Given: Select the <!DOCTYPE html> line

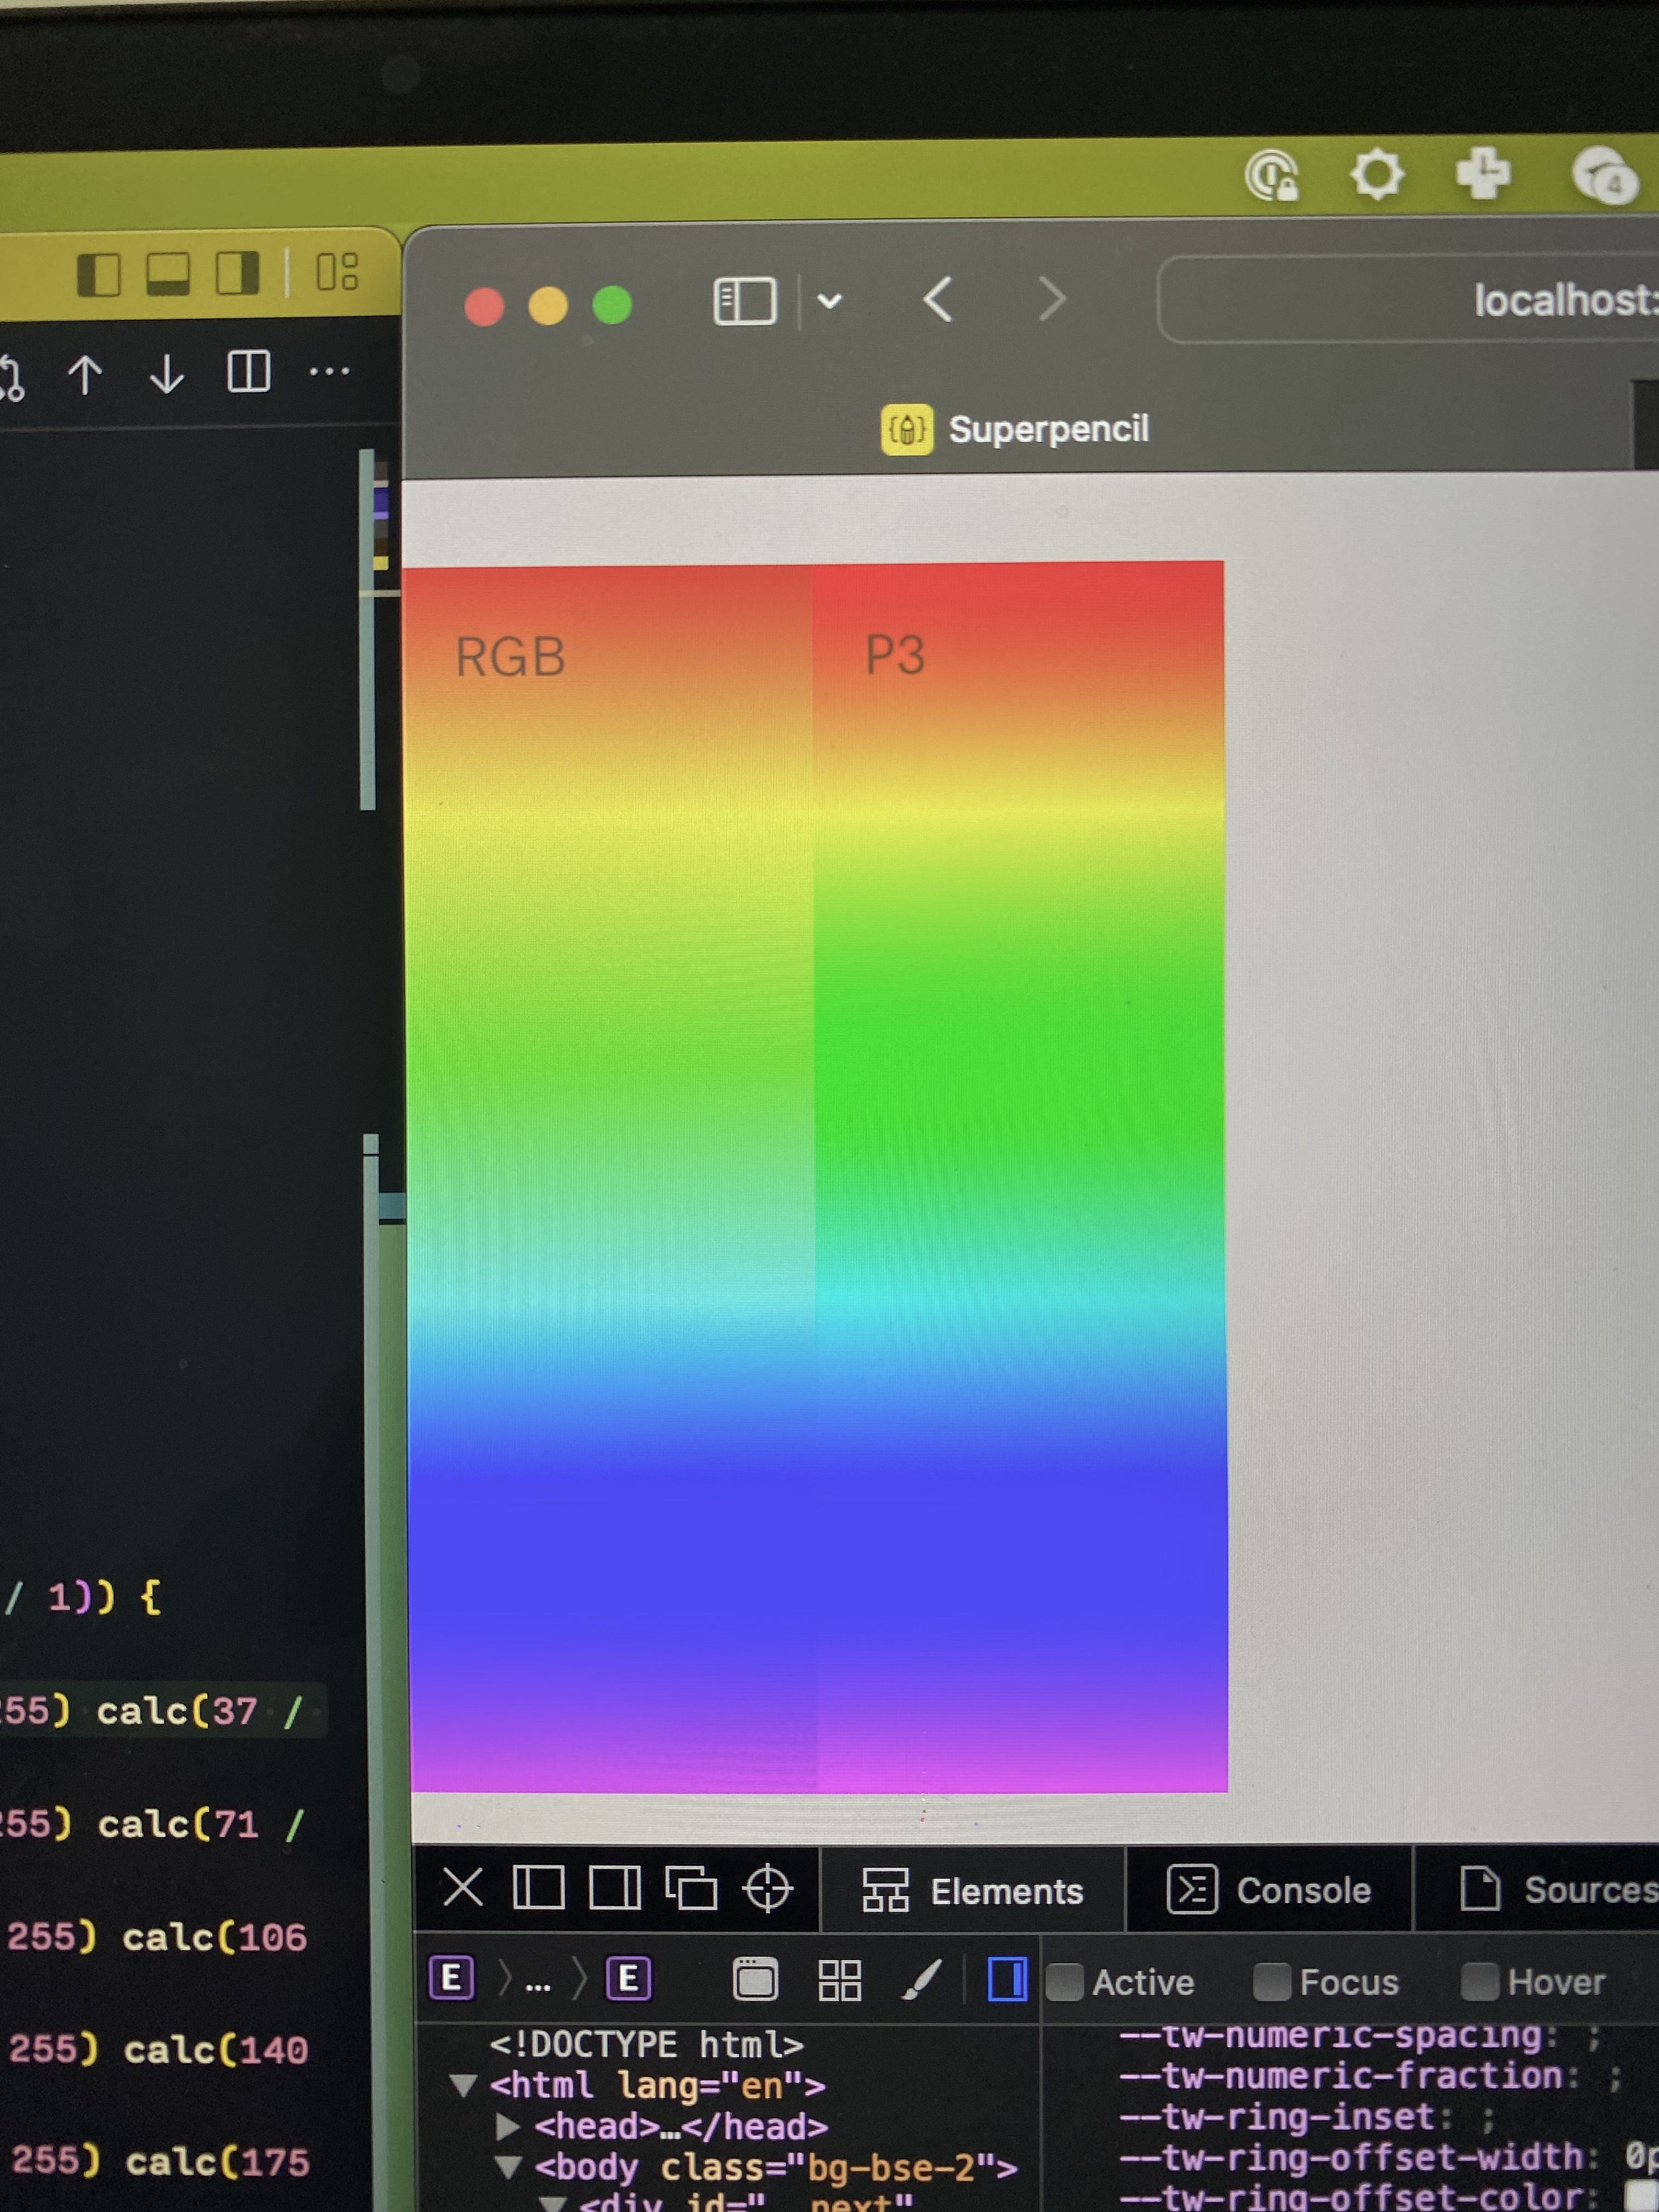Looking at the screenshot, I should [x=646, y=2044].
